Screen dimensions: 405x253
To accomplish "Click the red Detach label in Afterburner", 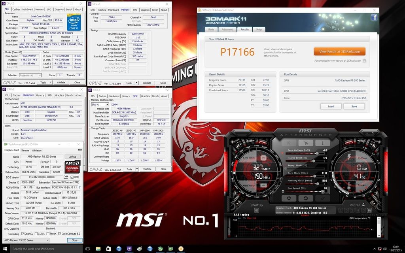I will pos(305,215).
